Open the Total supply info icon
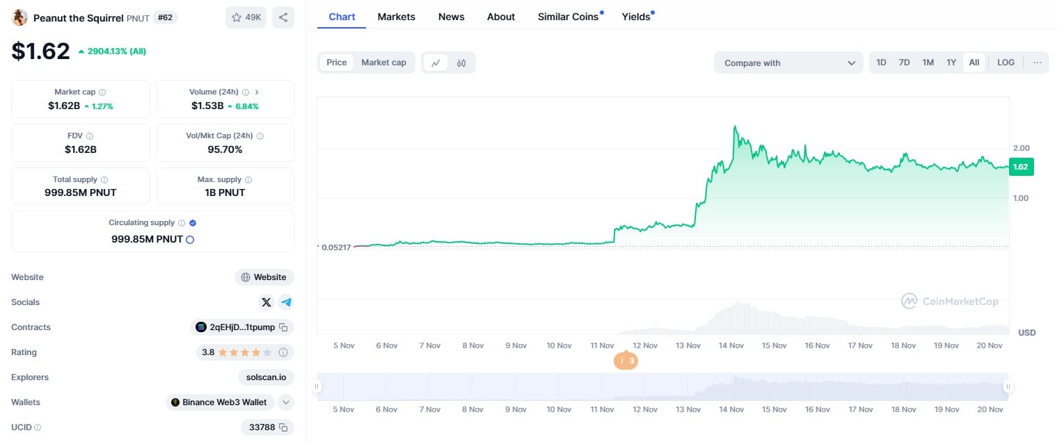Viewport: 1057px width, 442px height. tap(104, 179)
